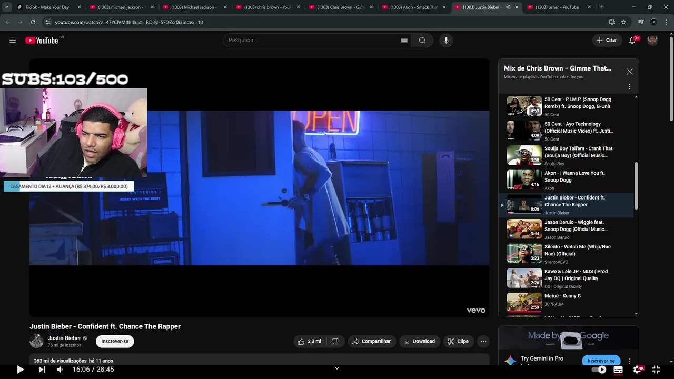Play the video from bottom bar
The image size is (674, 379).
20,370
